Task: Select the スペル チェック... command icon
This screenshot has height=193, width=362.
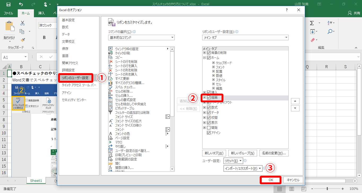Action: pyautogui.click(x=111, y=87)
